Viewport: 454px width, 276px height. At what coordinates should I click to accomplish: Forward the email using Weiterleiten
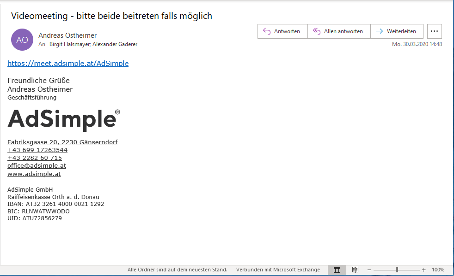pyautogui.click(x=397, y=31)
